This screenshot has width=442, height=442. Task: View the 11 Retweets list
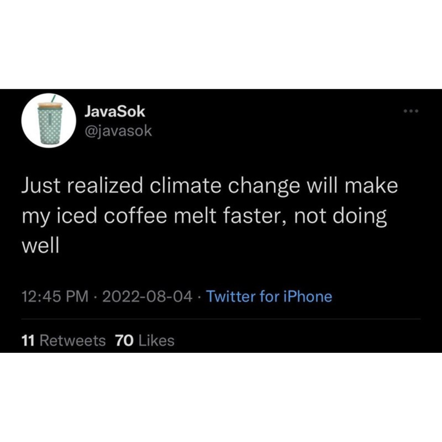(63, 341)
